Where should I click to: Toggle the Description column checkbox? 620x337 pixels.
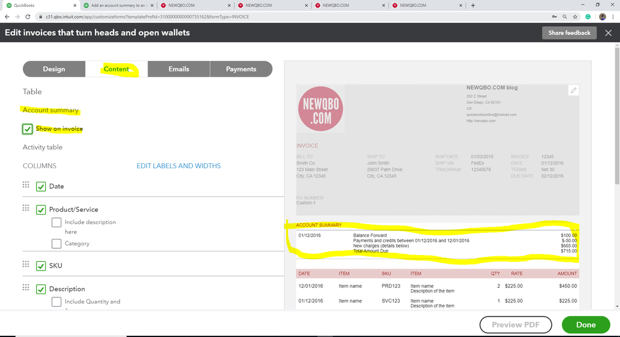41,289
